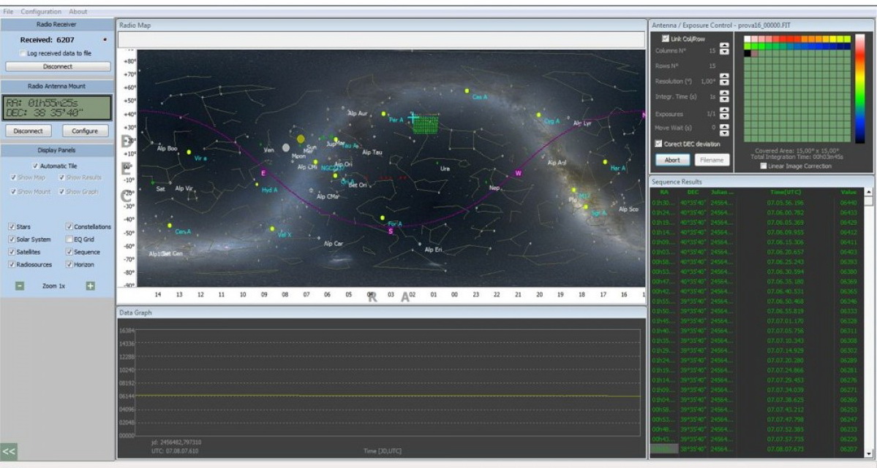Toggle Log received data to file
Screen dimensions: 877x468
(x=23, y=53)
